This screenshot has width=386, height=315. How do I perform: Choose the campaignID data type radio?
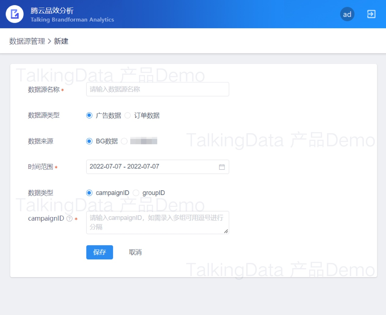click(x=89, y=193)
